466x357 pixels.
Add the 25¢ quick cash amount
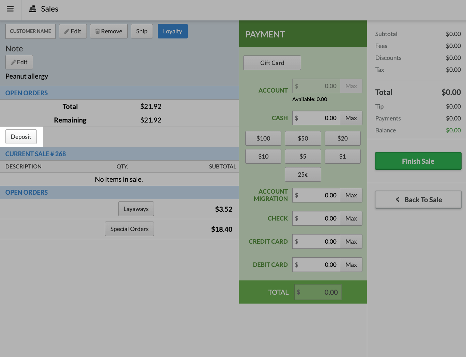[x=302, y=174]
